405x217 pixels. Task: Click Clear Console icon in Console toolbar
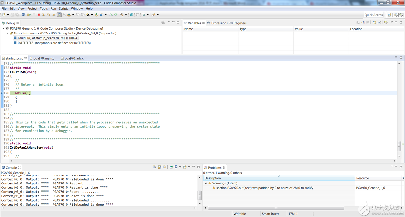pyautogui.click(x=155, y=167)
